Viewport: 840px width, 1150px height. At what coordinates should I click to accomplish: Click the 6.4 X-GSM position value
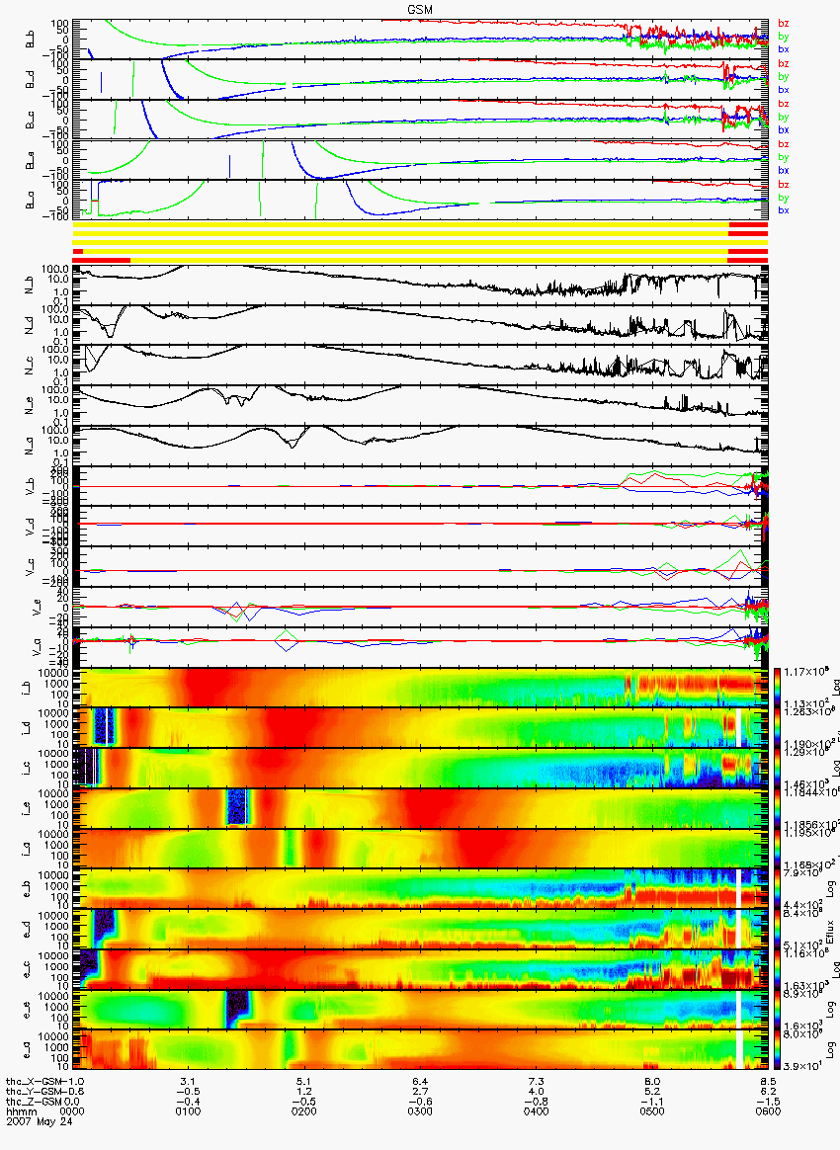pyautogui.click(x=420, y=1081)
